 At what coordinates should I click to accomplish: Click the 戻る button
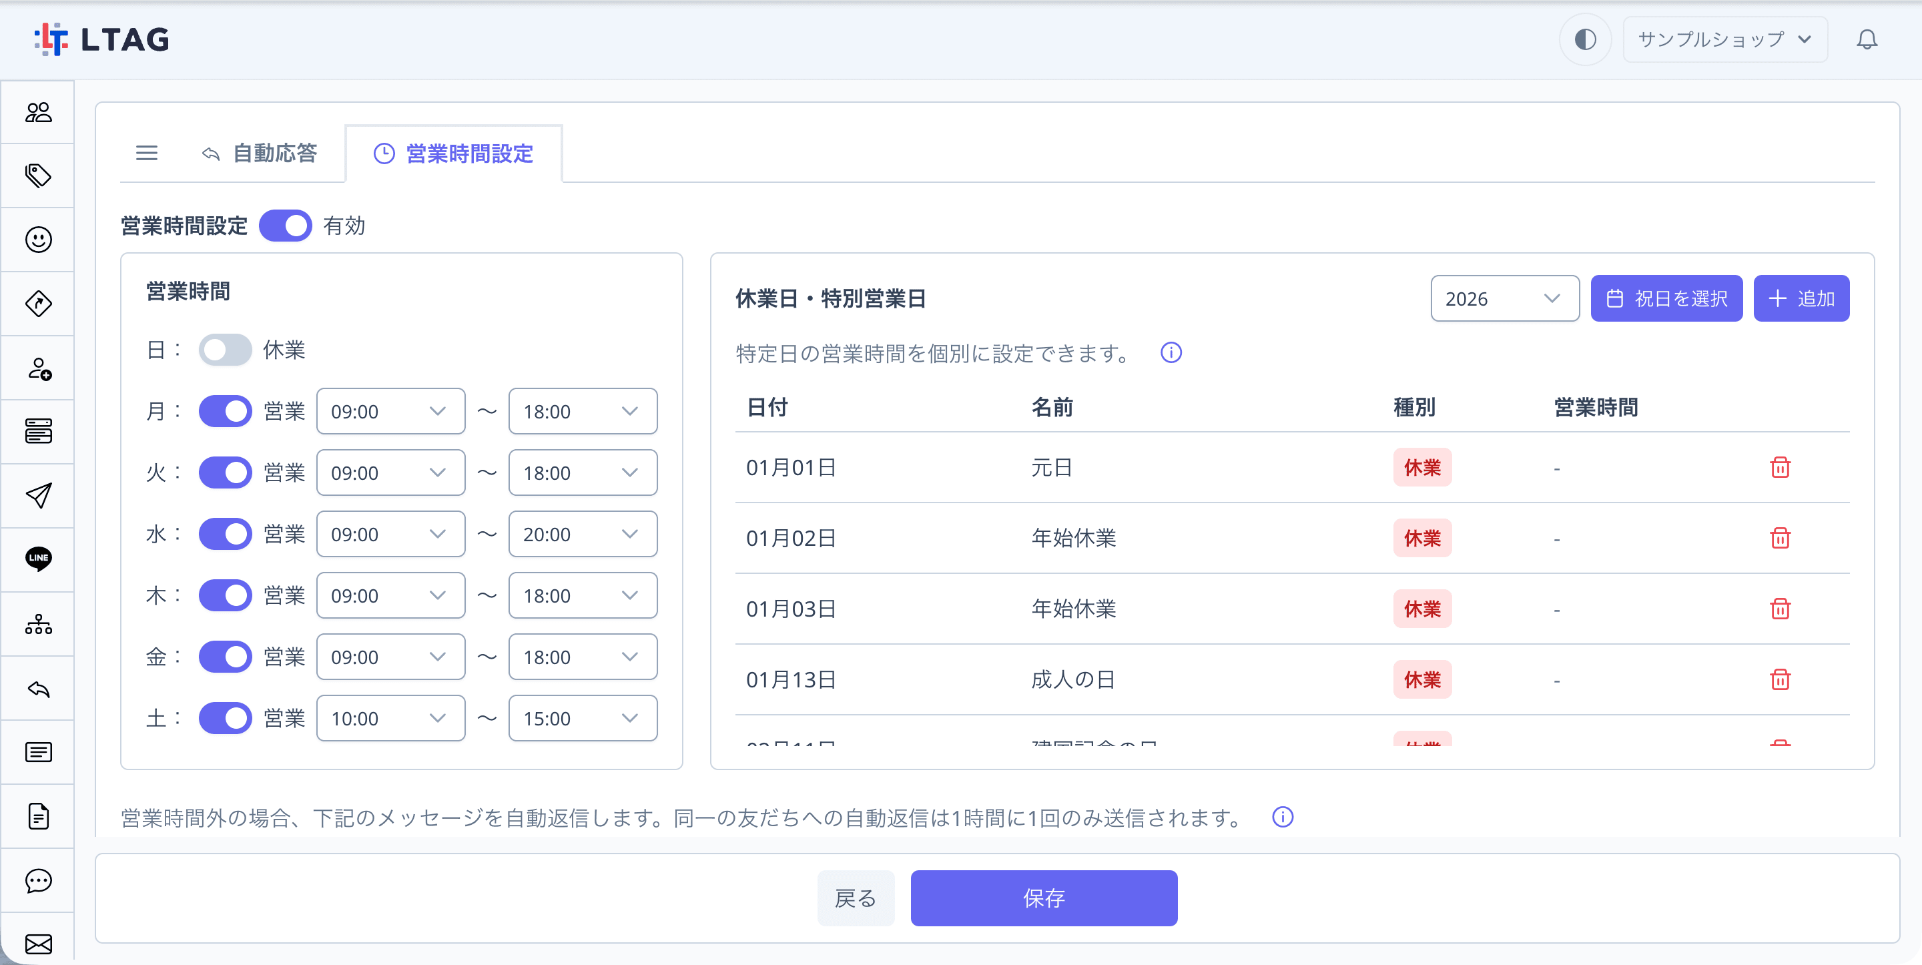[x=855, y=898]
